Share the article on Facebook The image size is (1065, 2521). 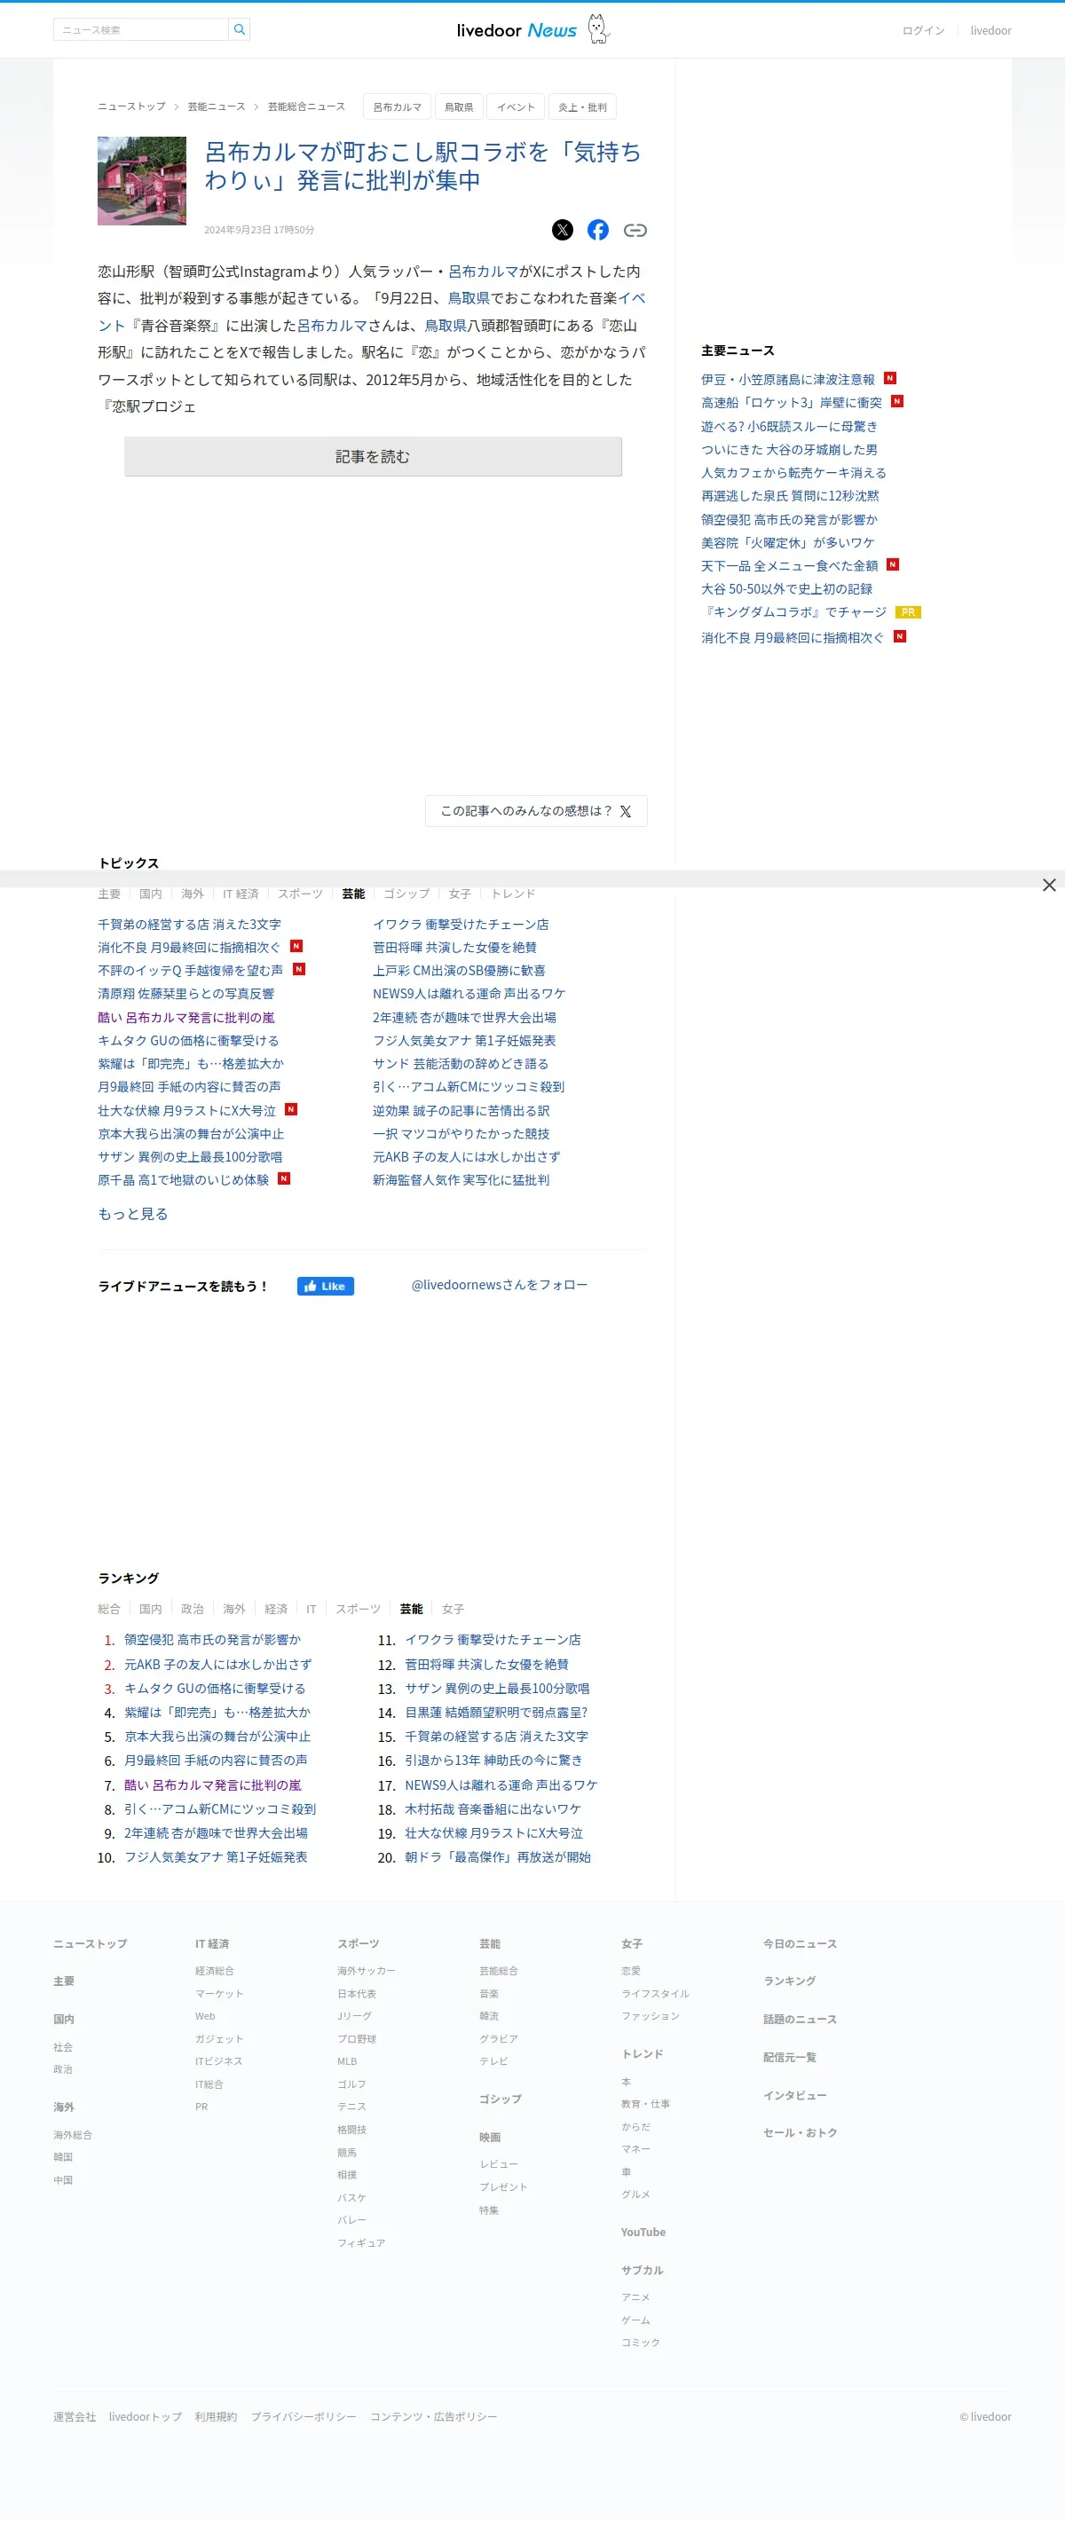pos(598,230)
